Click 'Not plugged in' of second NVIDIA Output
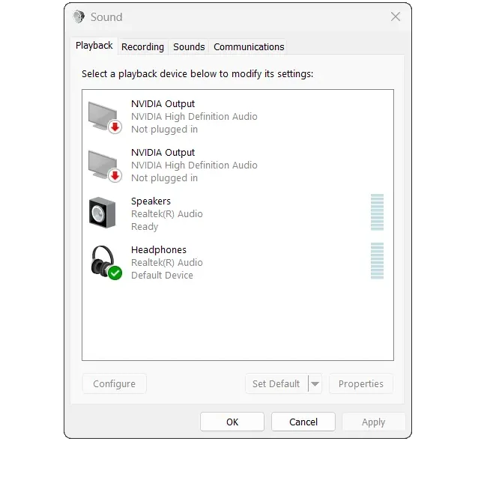The height and width of the screenshot is (489, 481). [164, 178]
